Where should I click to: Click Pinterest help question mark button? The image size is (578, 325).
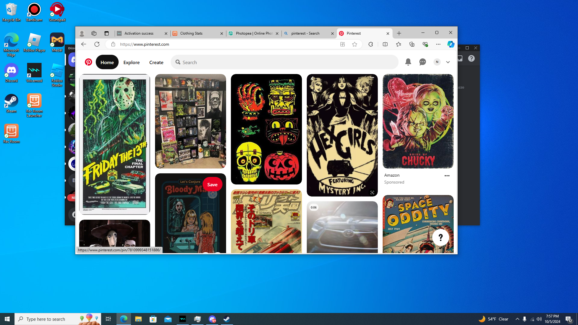click(x=440, y=237)
